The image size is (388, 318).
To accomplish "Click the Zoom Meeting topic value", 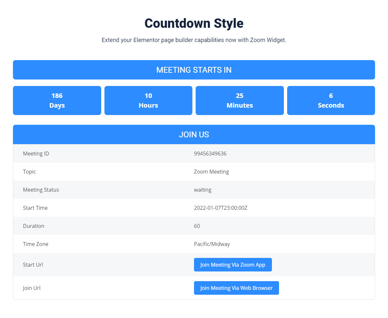I will [x=211, y=172].
